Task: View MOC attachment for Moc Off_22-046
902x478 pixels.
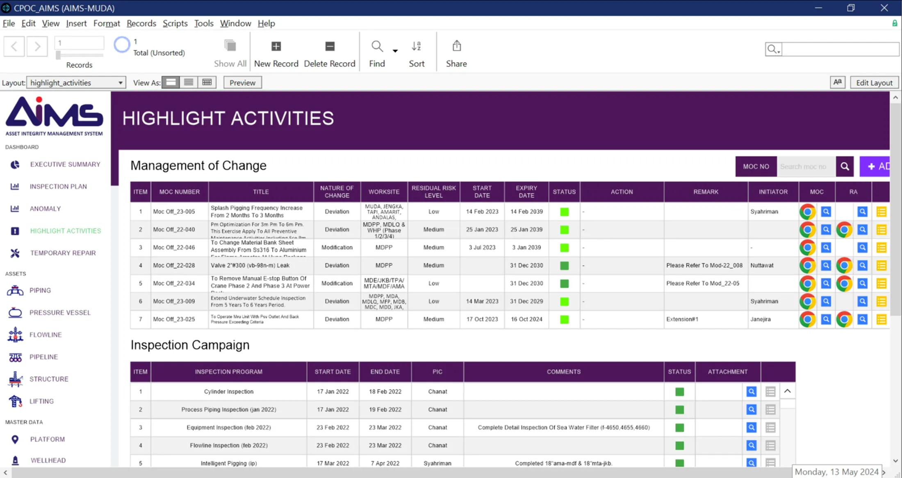Action: [x=826, y=248]
